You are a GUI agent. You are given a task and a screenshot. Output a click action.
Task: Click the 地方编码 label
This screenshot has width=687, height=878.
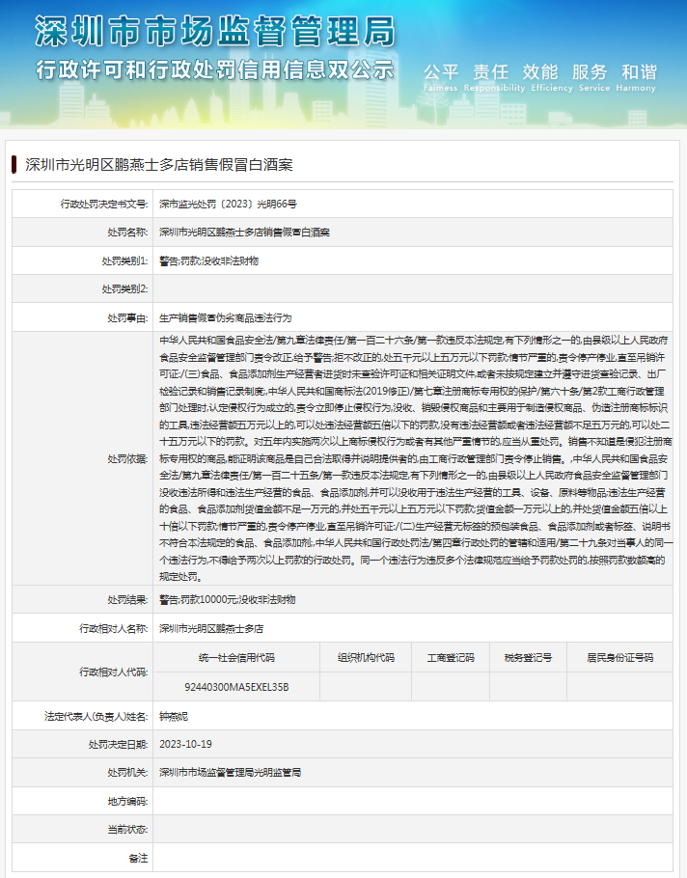127,802
